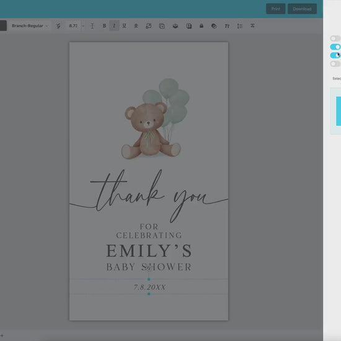
Task: Click the '7.8.20XX' date text
Action: click(x=149, y=287)
